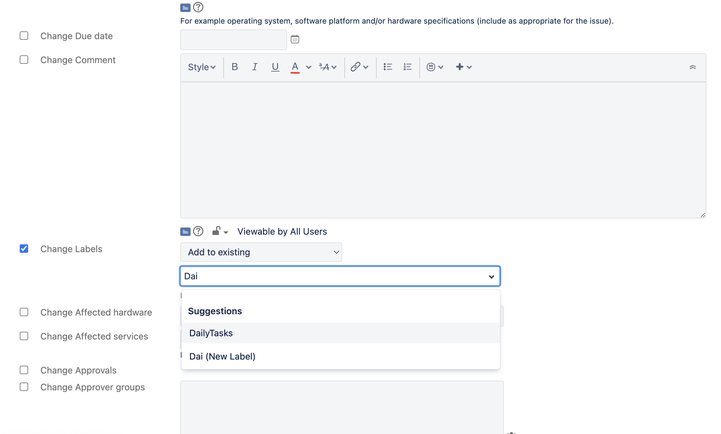Insert a bullet list in comment
This screenshot has height=434, width=721.
point(388,67)
